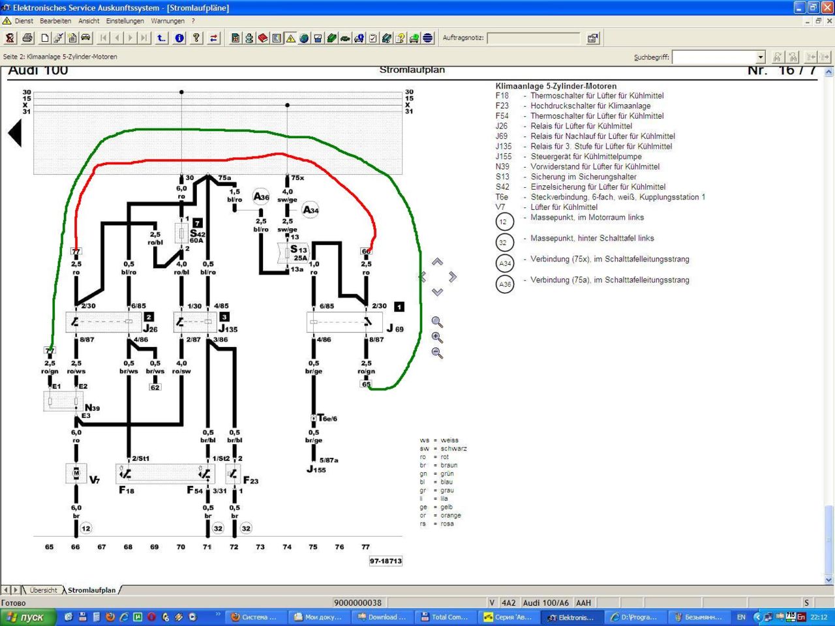The height and width of the screenshot is (626, 835).
Task: Click the yellow warning triangle toolbar icon
Action: (x=290, y=38)
